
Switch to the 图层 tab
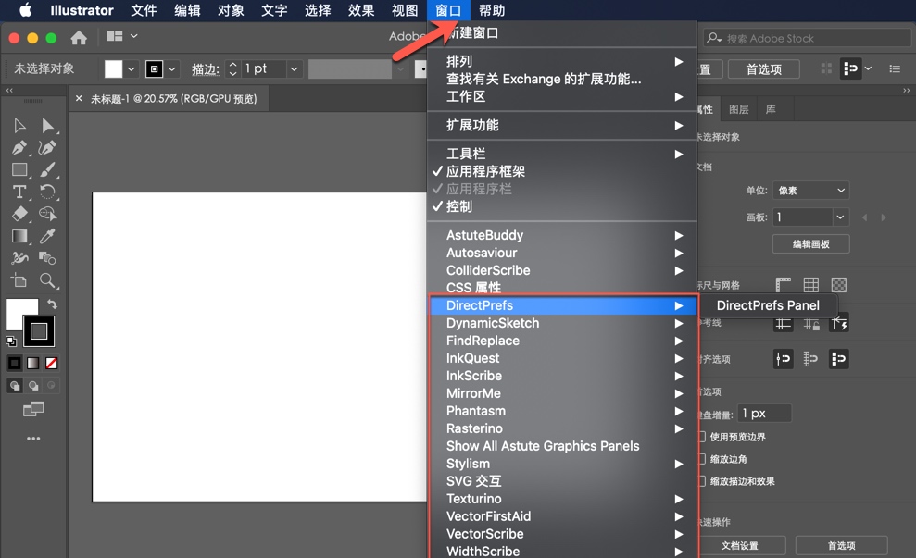coord(738,108)
